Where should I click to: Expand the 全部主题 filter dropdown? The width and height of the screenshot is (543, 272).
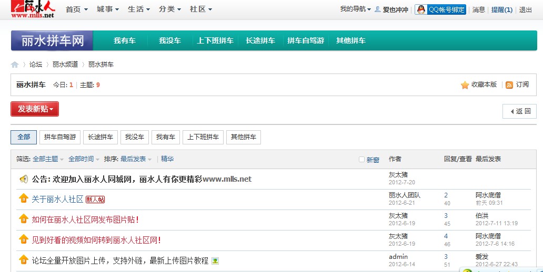[48, 159]
